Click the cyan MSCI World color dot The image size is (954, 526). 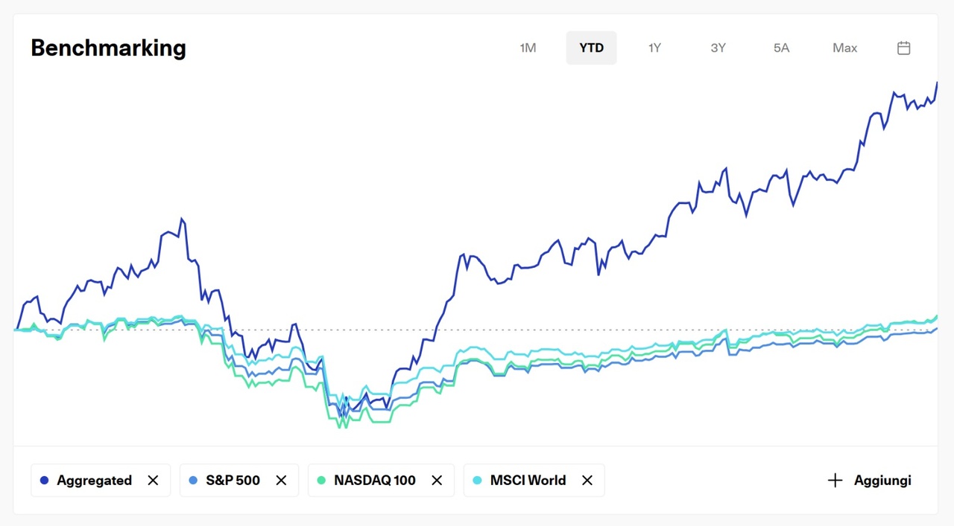477,481
